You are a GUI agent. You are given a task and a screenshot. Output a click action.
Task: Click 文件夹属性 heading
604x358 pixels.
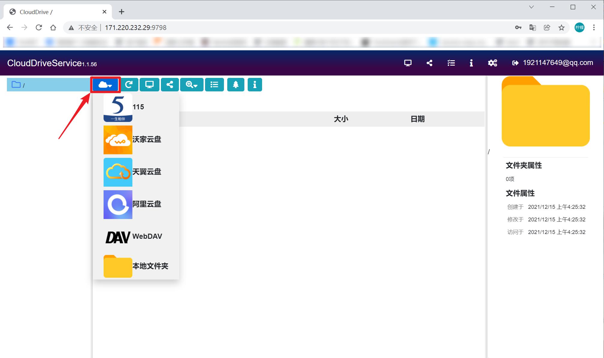(x=524, y=165)
